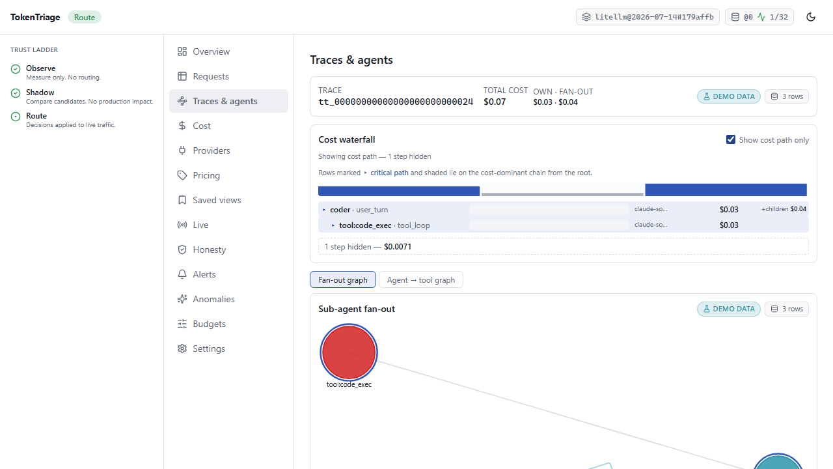Toggle dark mode with the moon icon

click(811, 17)
